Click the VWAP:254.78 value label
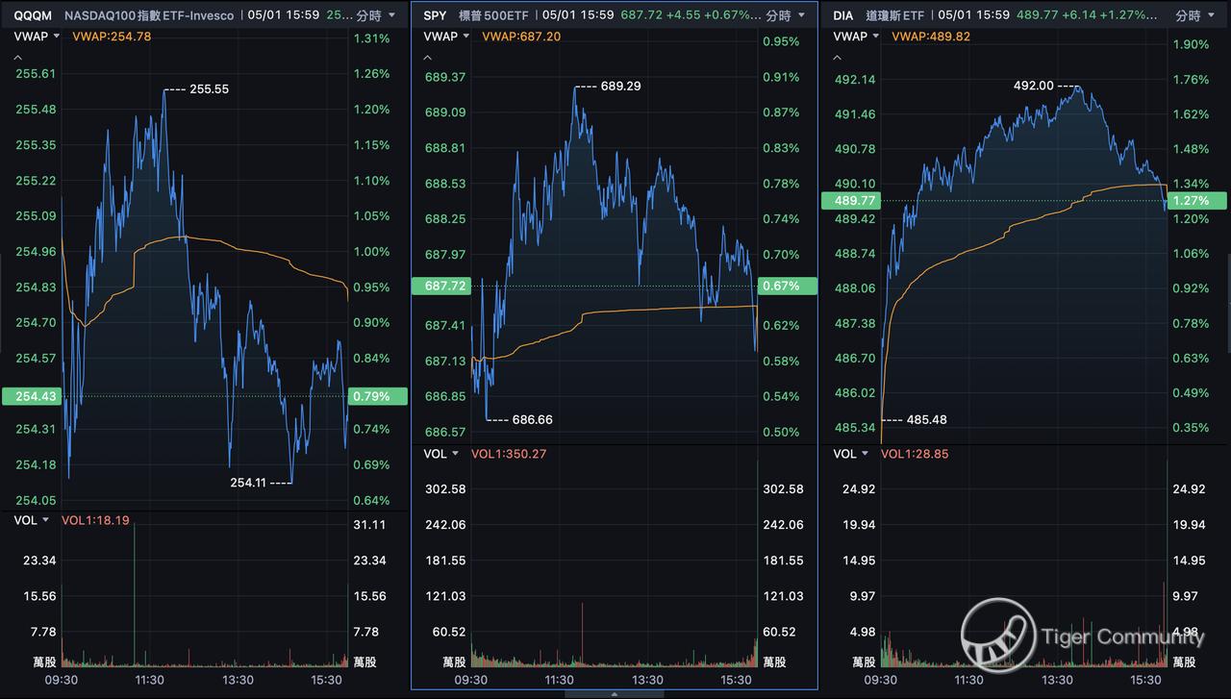Image resolution: width=1231 pixels, height=699 pixels. pyautogui.click(x=110, y=36)
